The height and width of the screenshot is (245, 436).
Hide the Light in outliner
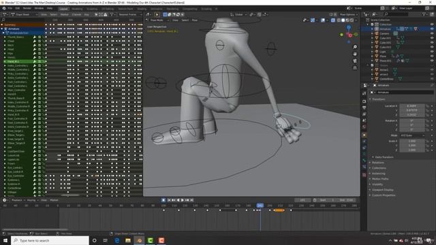coord(432,52)
